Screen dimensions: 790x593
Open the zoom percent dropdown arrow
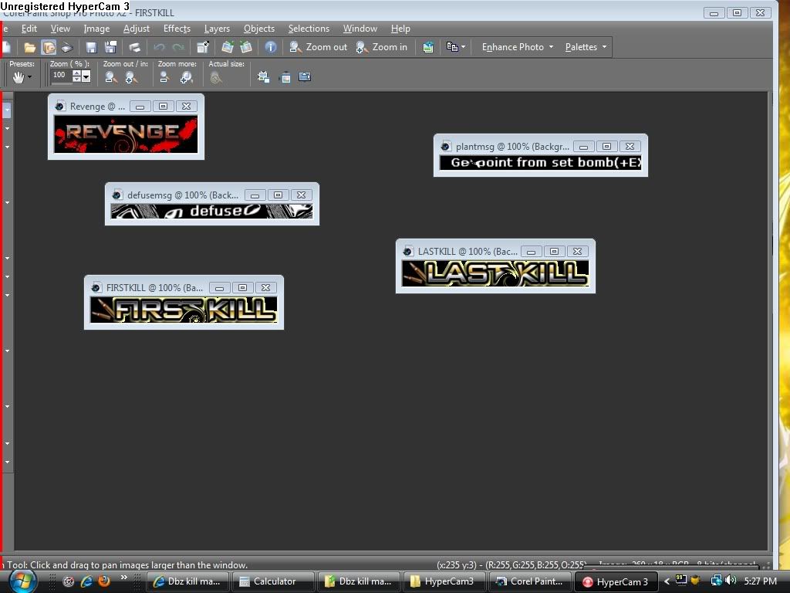pos(86,76)
